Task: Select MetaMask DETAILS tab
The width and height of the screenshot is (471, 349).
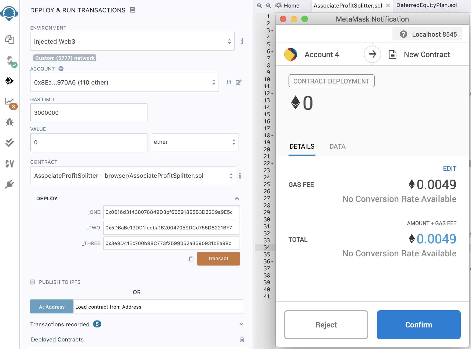Action: tap(302, 146)
